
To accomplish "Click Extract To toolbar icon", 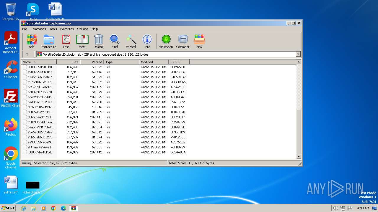I will 49,42.
